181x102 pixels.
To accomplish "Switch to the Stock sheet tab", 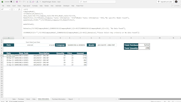I will (x=28, y=99).
